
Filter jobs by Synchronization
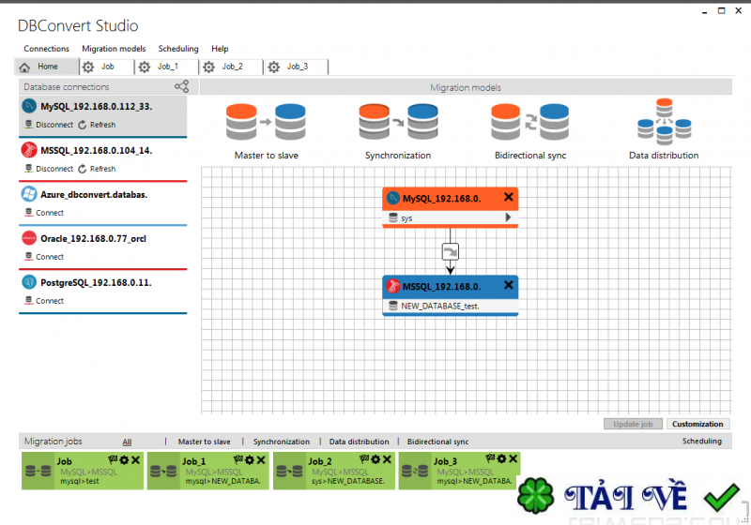(281, 442)
